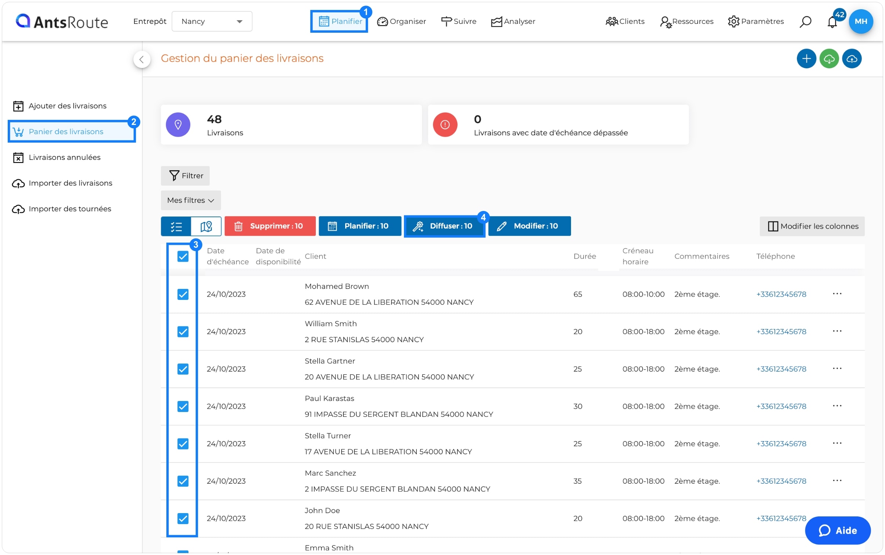Click Modifier les colonnes button
This screenshot has height=555, width=885.
coord(812,226)
